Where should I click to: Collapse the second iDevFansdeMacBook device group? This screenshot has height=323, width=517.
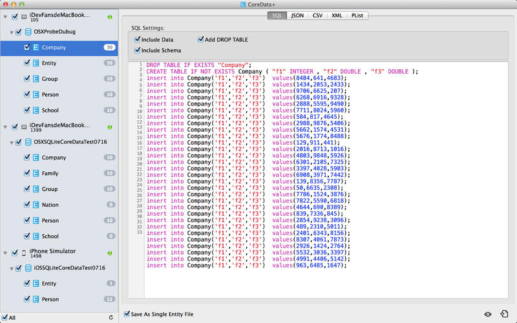[5, 127]
